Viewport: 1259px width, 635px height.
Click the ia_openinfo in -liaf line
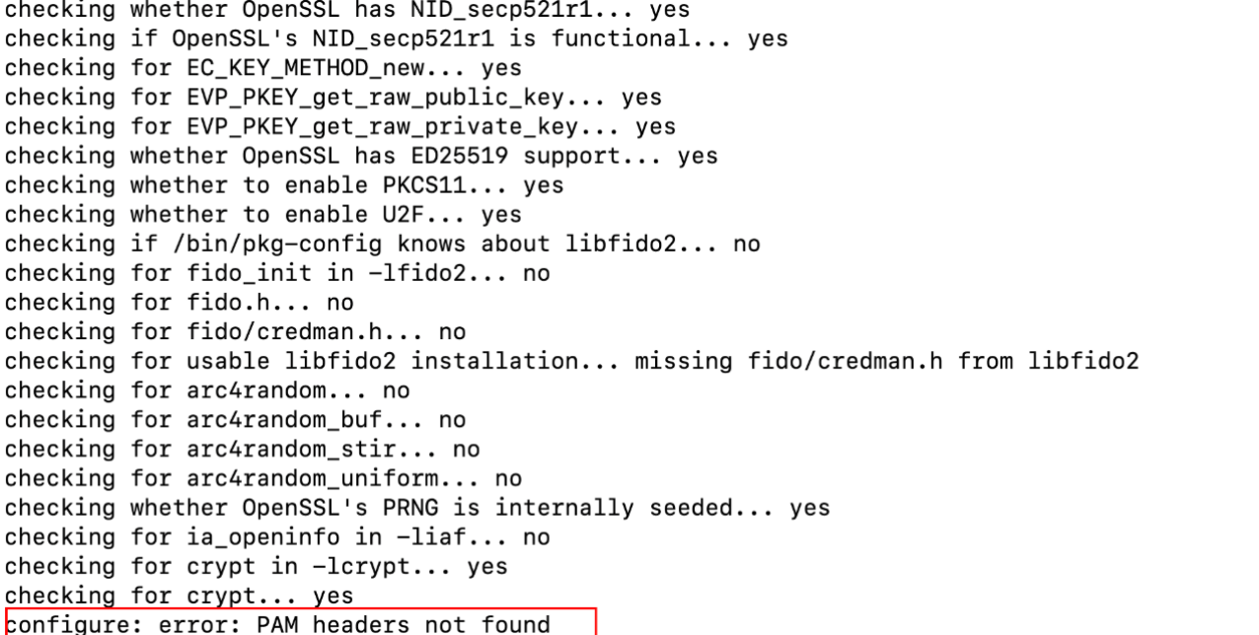point(277,536)
